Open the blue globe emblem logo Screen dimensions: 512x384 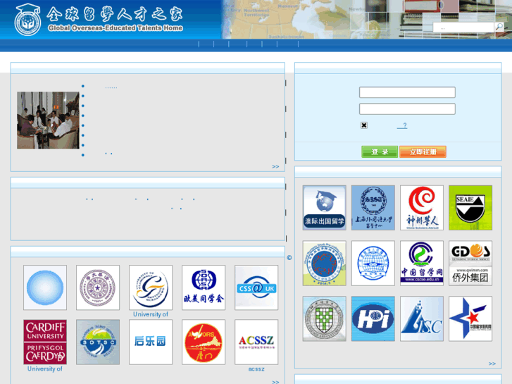tap(373, 264)
